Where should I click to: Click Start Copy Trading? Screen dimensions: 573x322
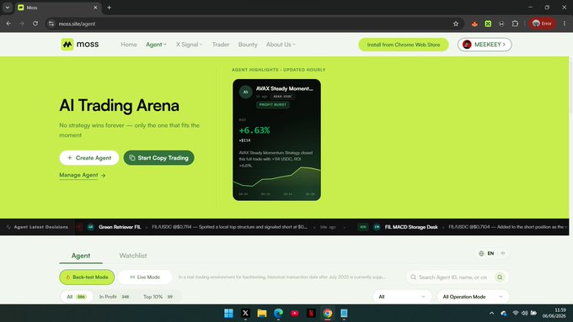coord(159,158)
